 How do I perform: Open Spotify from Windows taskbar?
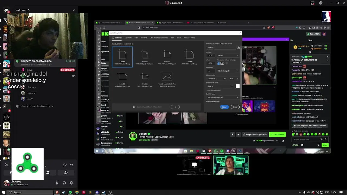click(70, 192)
